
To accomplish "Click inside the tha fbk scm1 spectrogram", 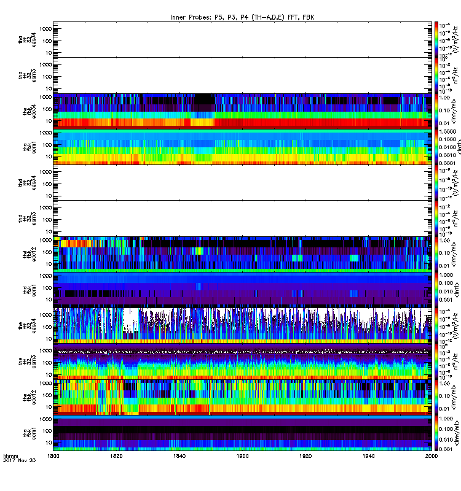I will coord(242,147).
